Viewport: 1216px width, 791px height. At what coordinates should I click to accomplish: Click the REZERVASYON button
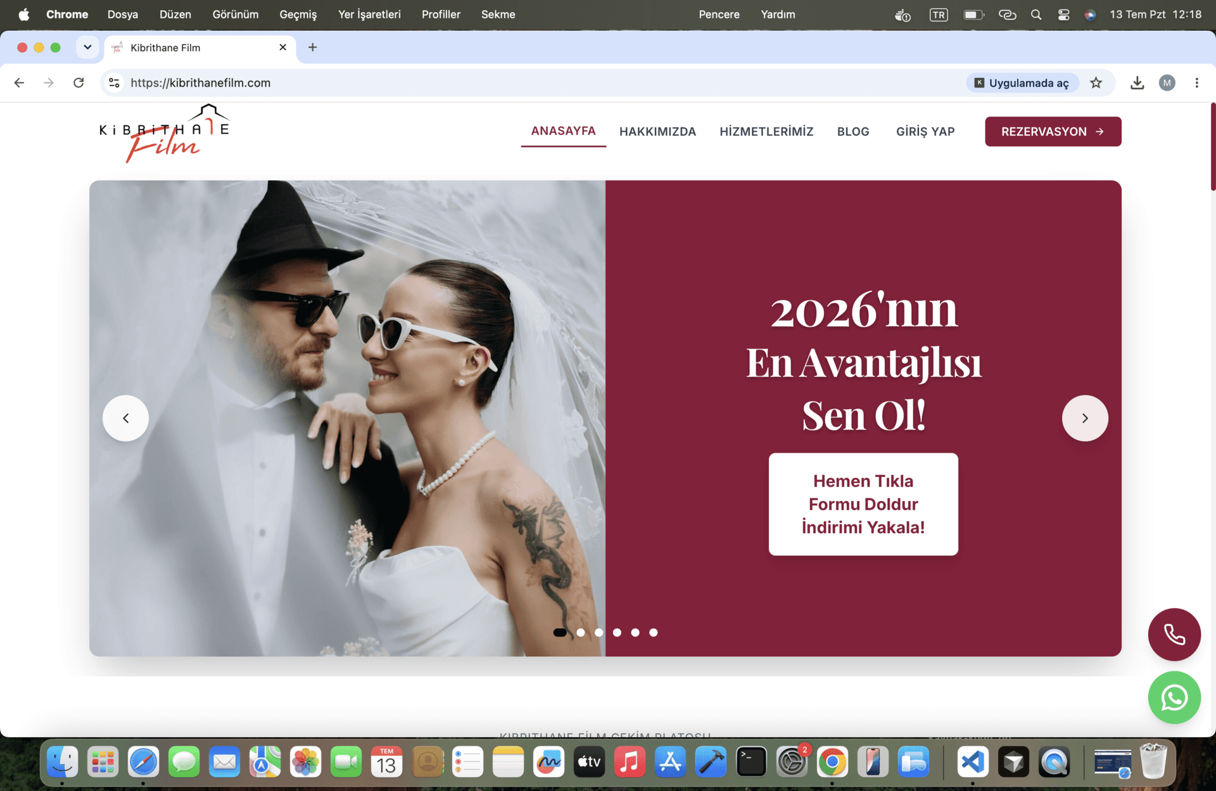[x=1053, y=131]
